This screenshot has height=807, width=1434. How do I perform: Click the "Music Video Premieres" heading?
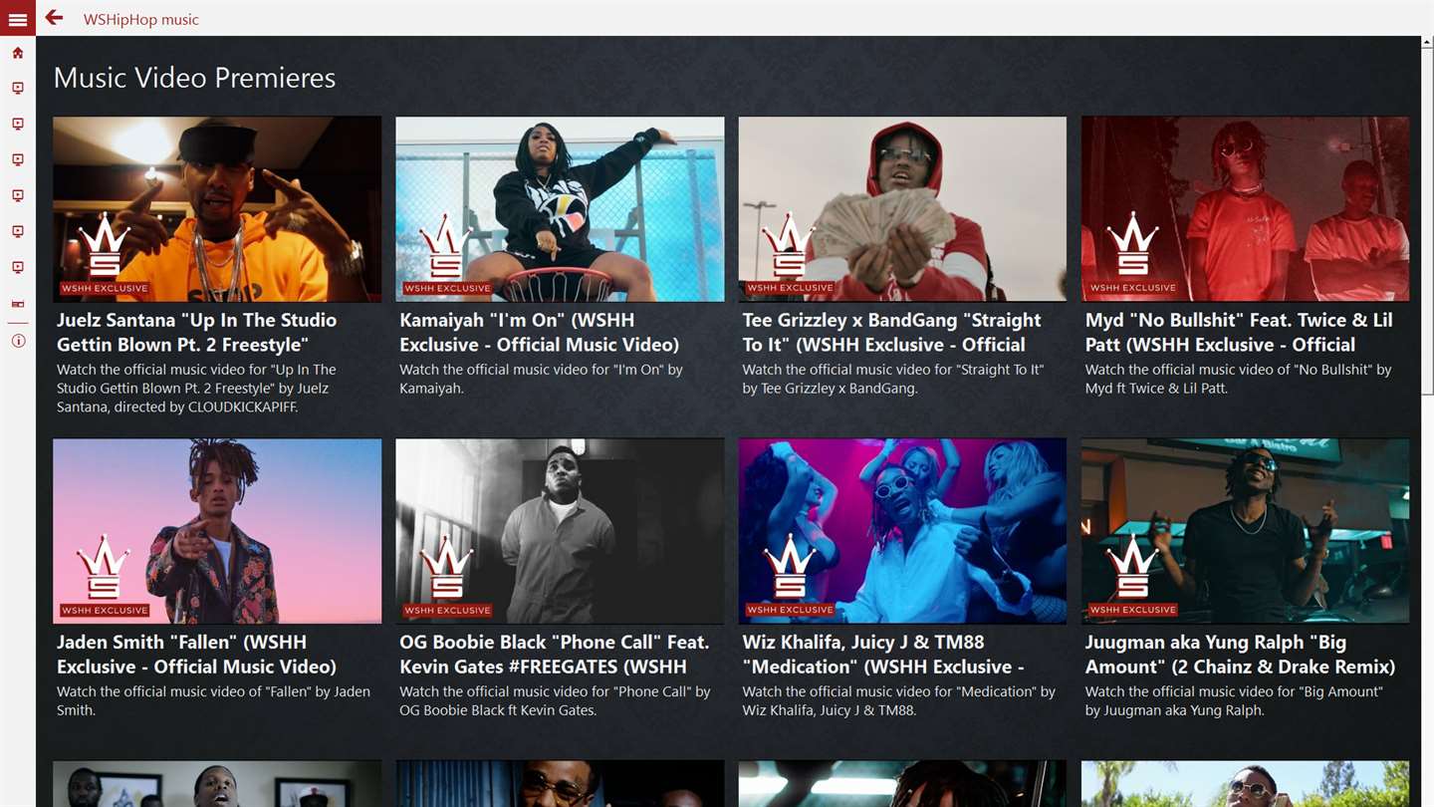195,78
